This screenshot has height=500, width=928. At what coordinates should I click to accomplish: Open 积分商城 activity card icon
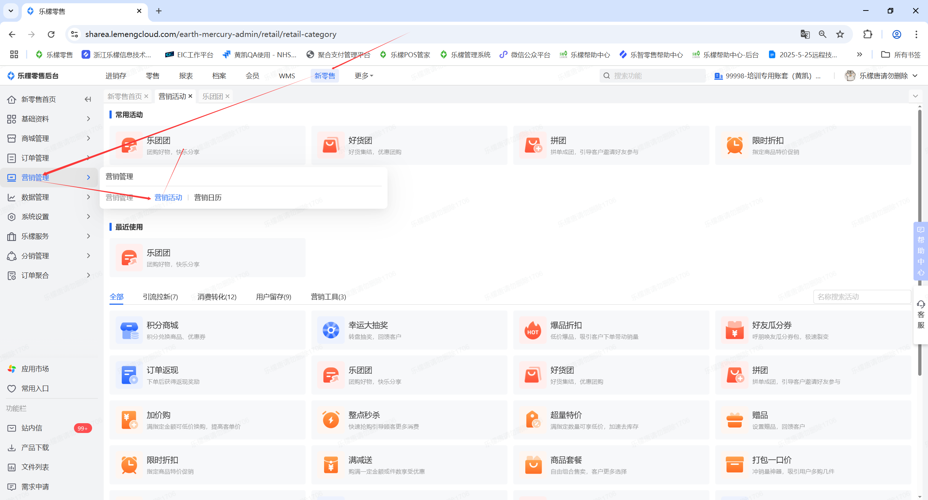tap(129, 330)
